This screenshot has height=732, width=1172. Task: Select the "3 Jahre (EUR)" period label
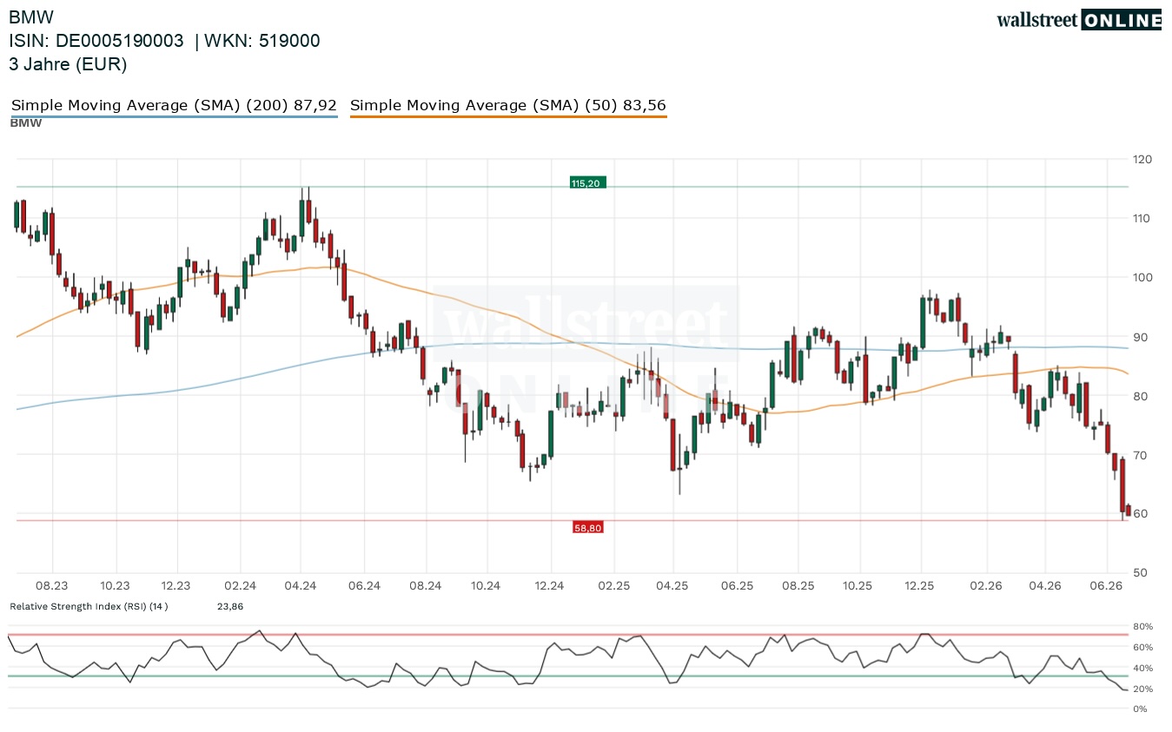pos(68,64)
